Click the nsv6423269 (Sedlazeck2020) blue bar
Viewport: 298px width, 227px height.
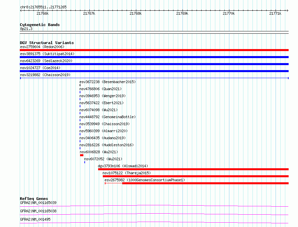click(x=154, y=64)
